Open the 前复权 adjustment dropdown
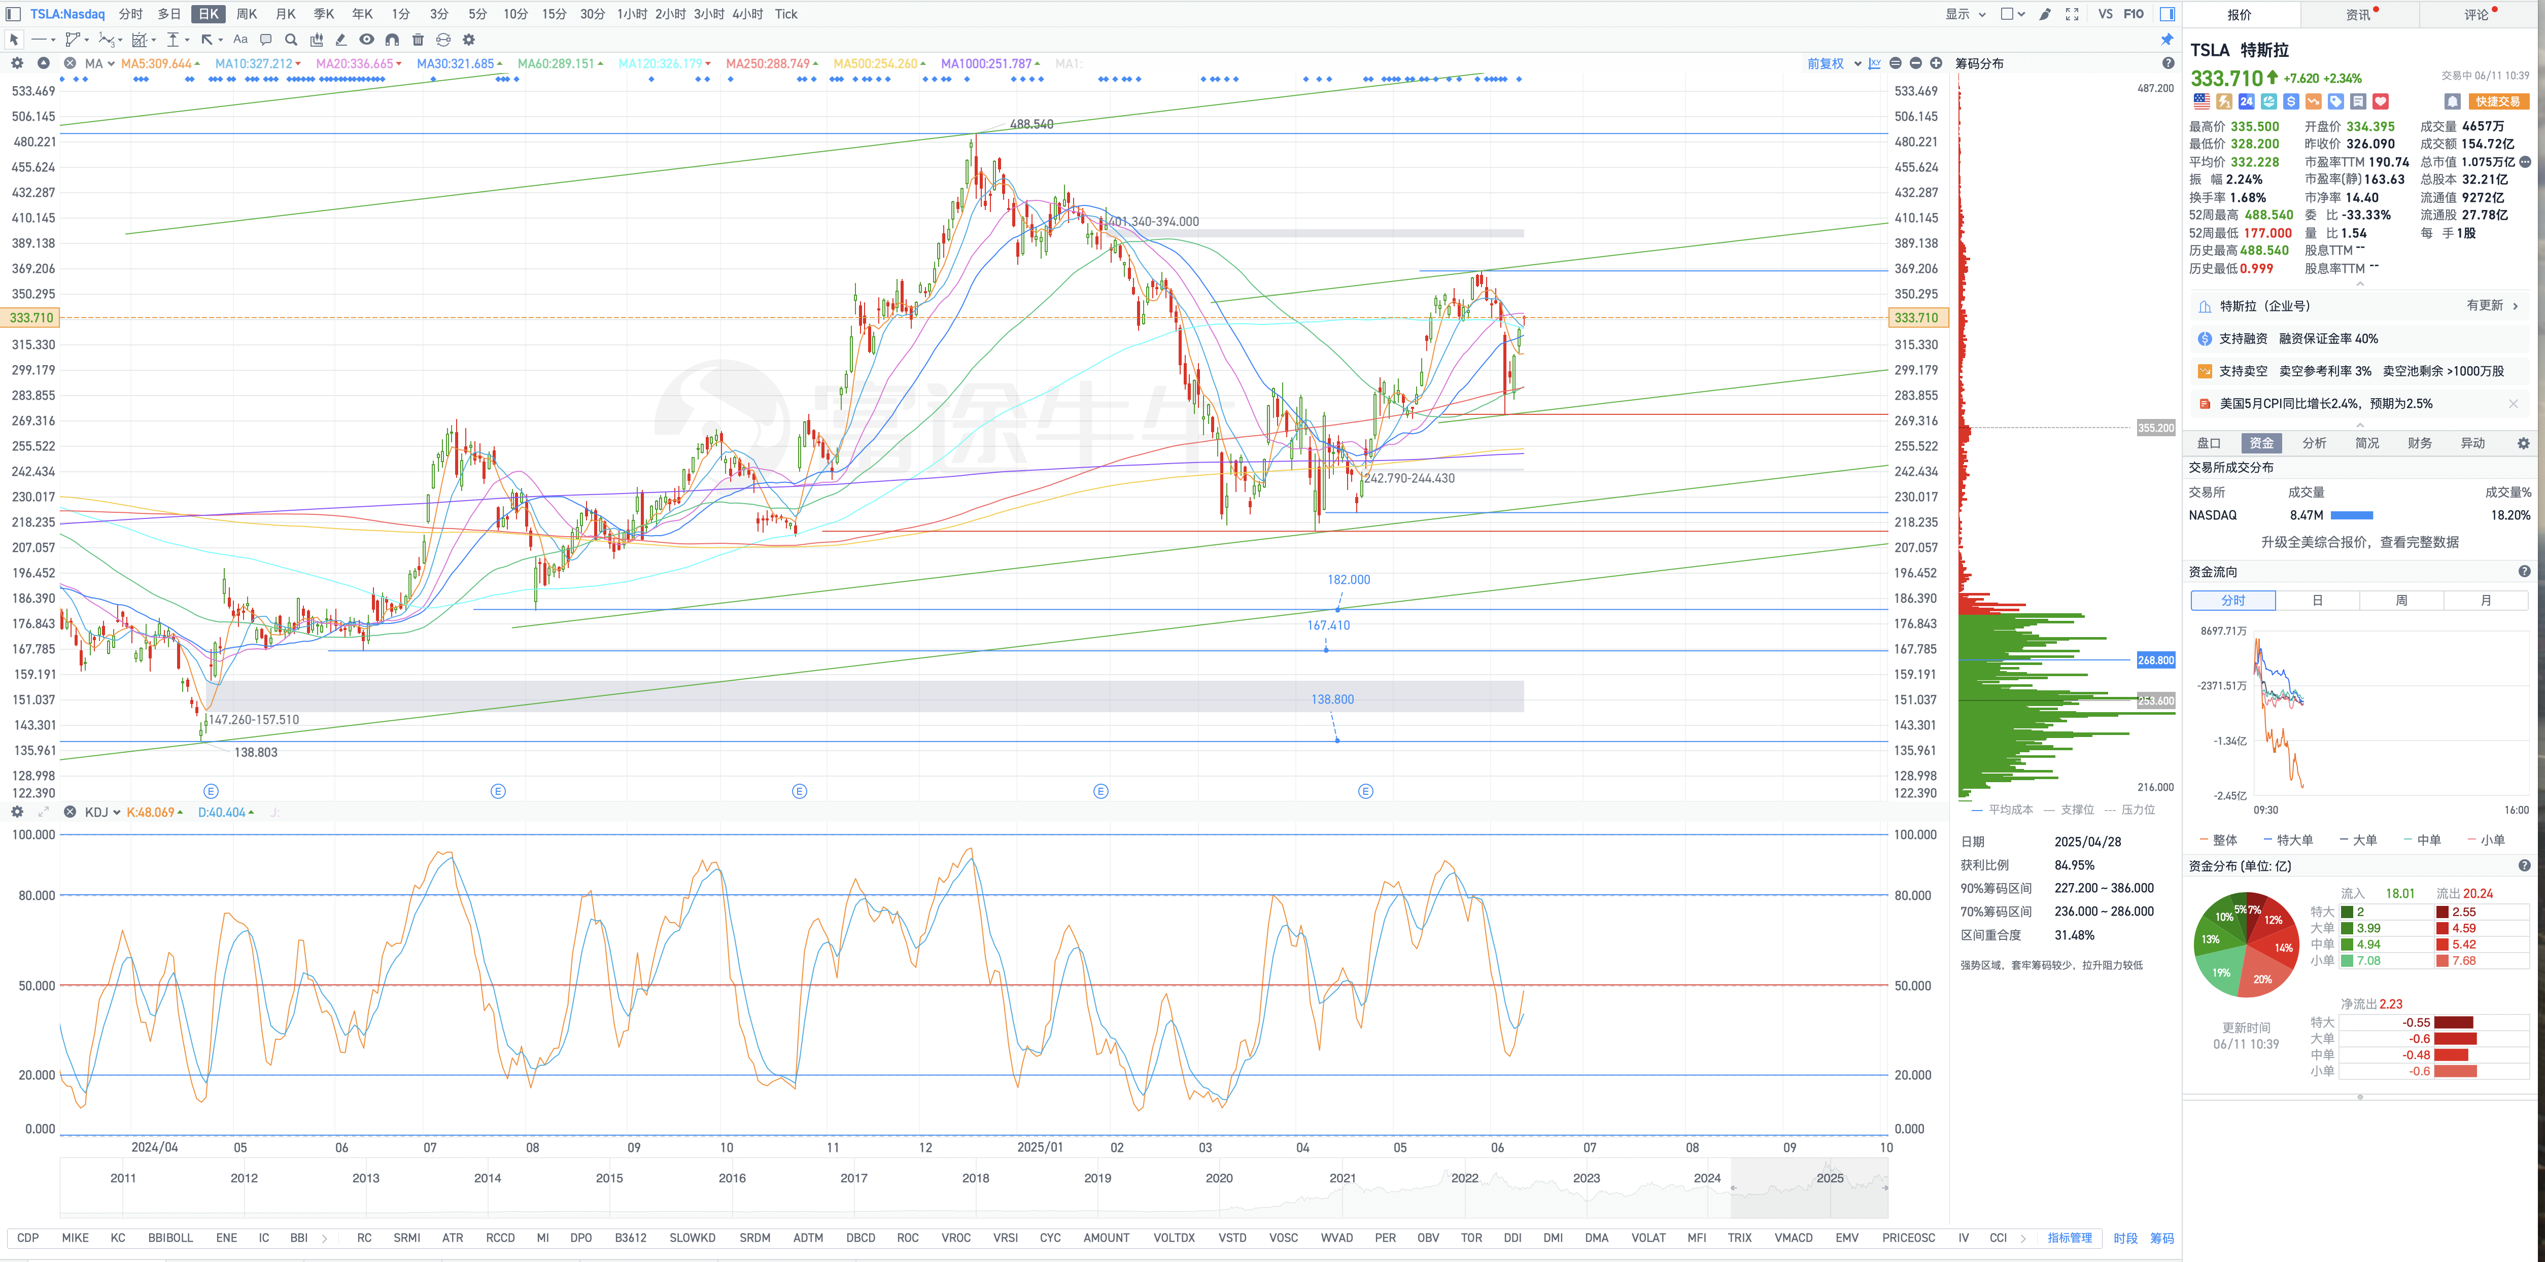 [1834, 63]
